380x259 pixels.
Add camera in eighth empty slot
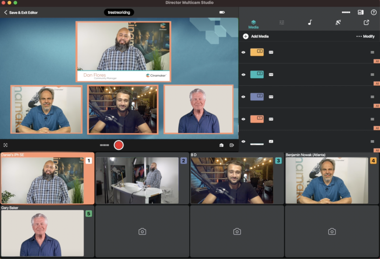[332, 232]
